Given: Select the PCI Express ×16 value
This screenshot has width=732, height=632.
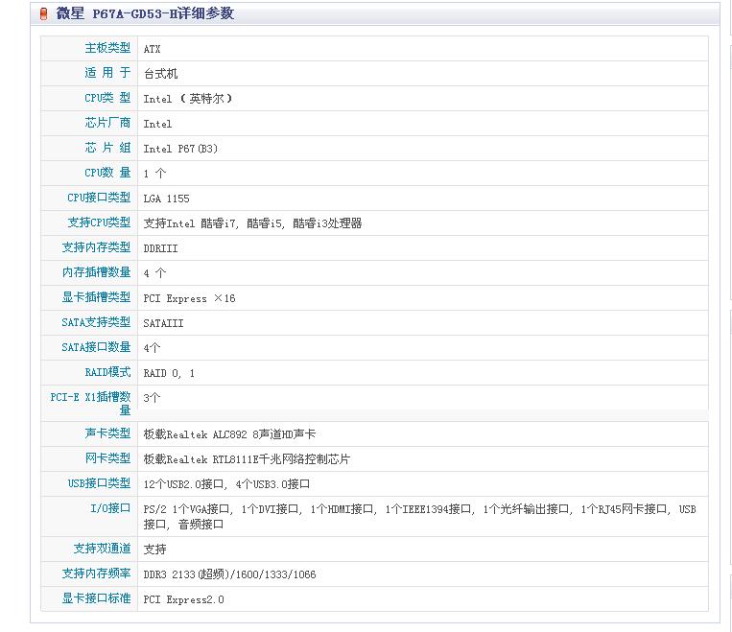Looking at the screenshot, I should pyautogui.click(x=190, y=298).
